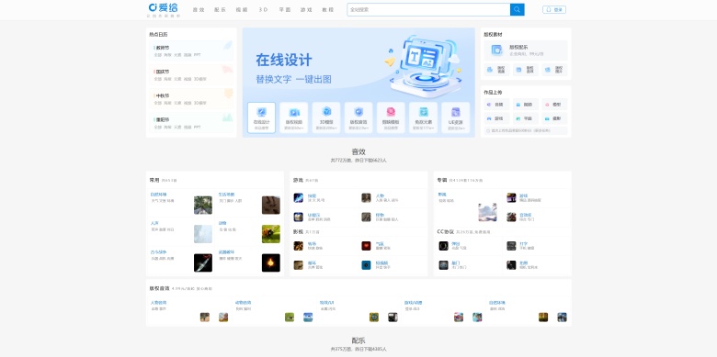Open the 动物 ladybug thumbnail
The height and width of the screenshot is (357, 717).
[x=270, y=234]
